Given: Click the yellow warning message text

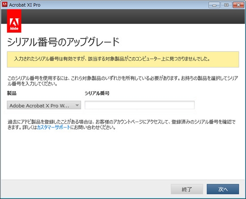Looking at the screenshot, I should [112, 59].
